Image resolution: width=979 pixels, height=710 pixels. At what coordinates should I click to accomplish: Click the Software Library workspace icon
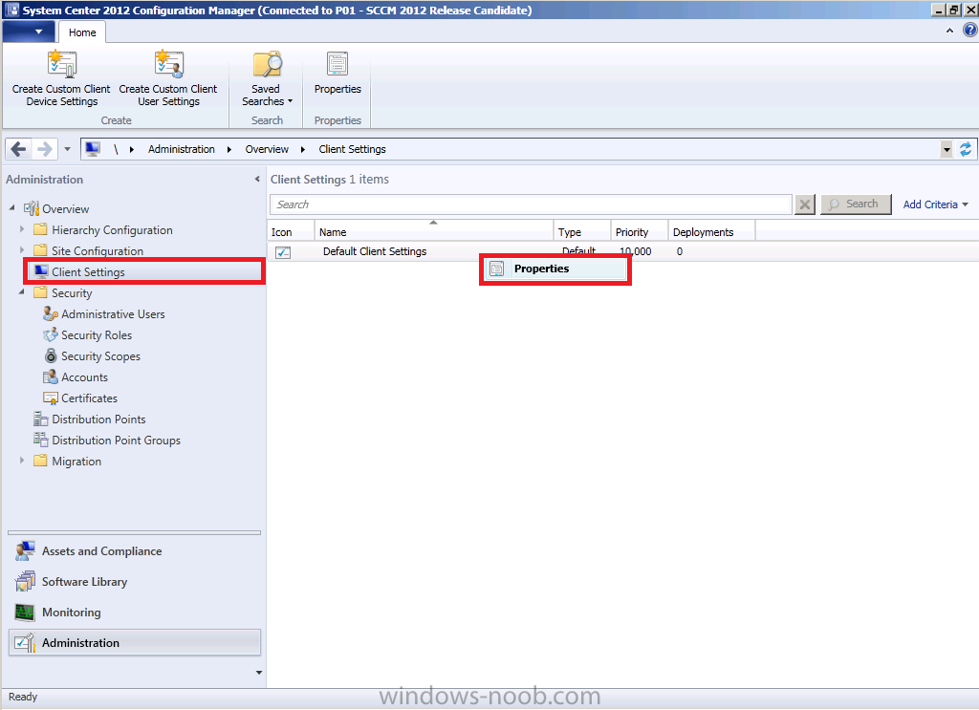[25, 582]
